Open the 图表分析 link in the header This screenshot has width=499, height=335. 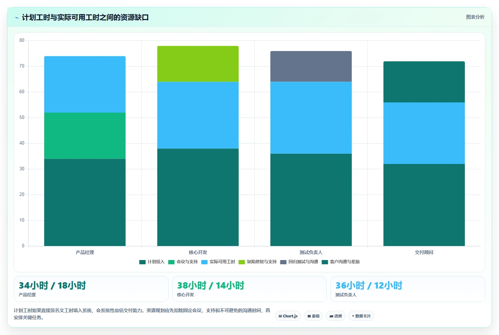click(475, 17)
